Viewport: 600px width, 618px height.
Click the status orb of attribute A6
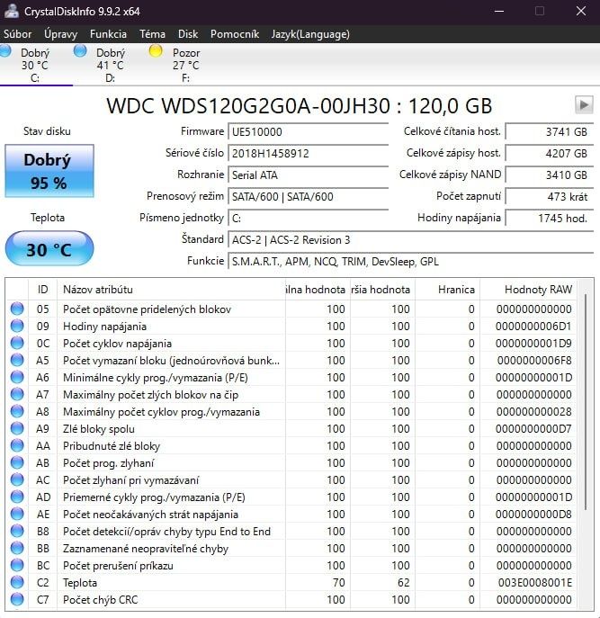point(17,377)
